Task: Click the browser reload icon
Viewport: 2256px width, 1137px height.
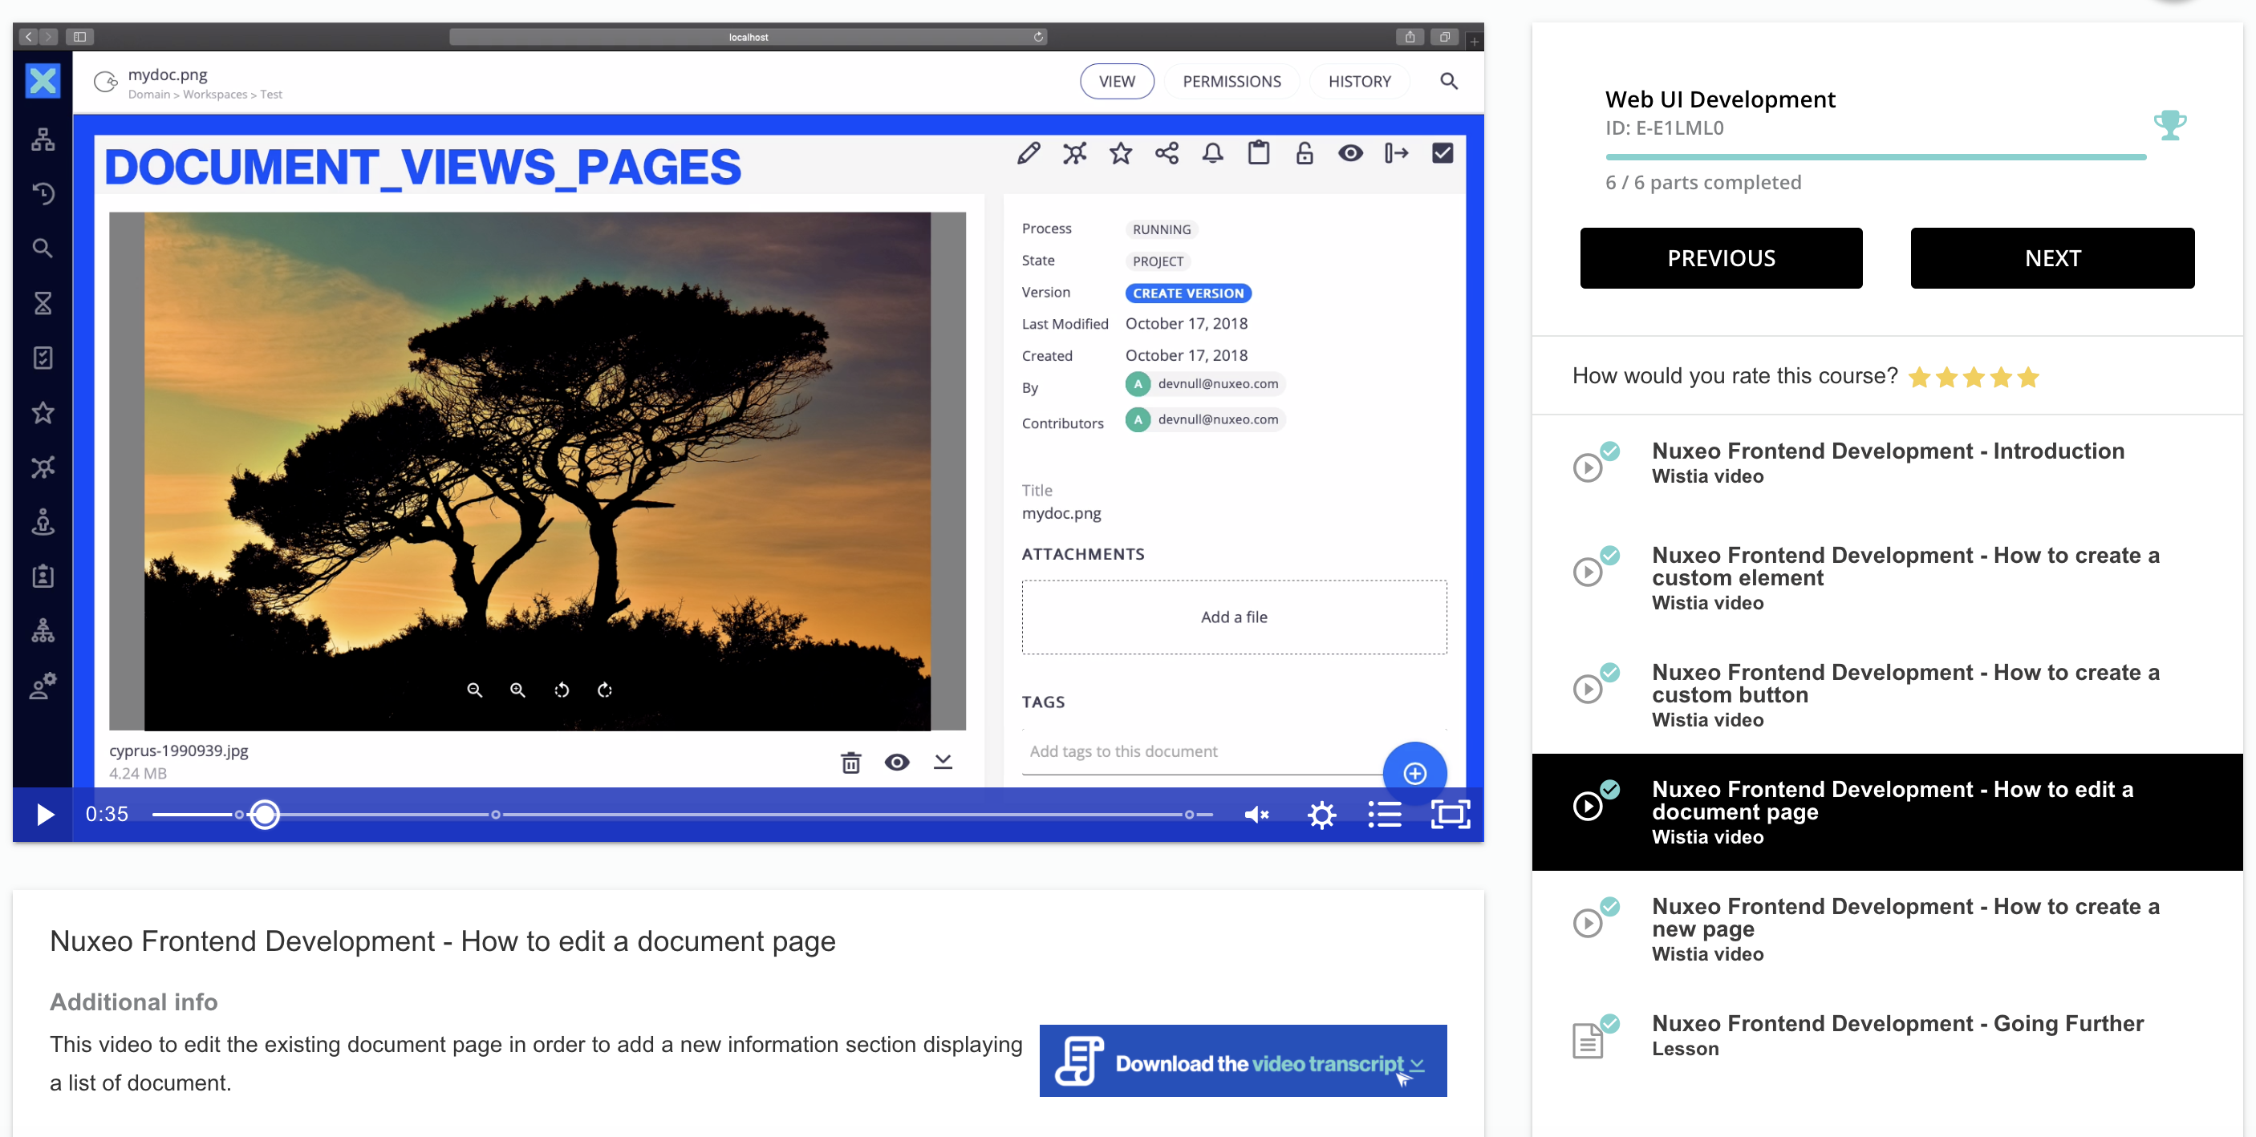Action: 1038,37
